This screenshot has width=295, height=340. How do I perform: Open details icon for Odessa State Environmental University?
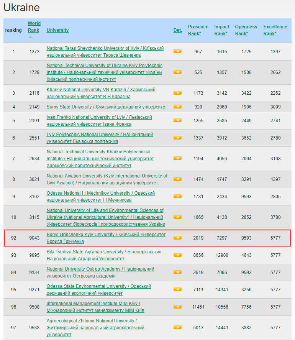(177, 289)
